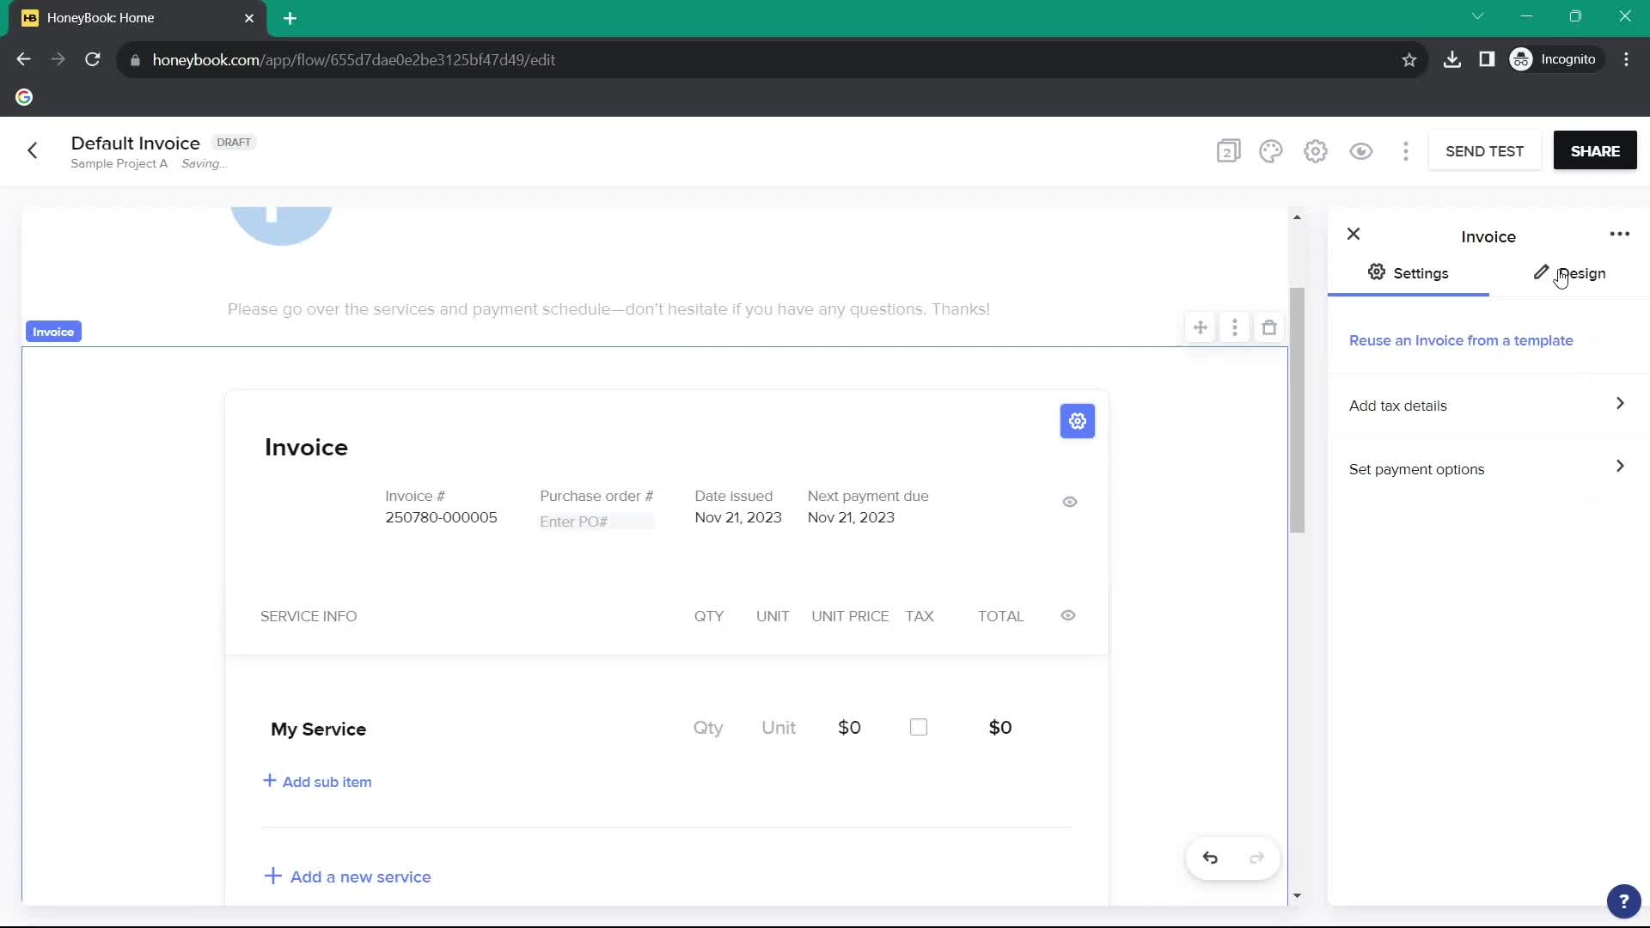Click the Enter PO# input field
Image resolution: width=1650 pixels, height=928 pixels.
(595, 522)
